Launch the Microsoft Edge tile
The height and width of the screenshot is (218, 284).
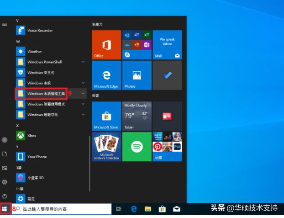106,75
